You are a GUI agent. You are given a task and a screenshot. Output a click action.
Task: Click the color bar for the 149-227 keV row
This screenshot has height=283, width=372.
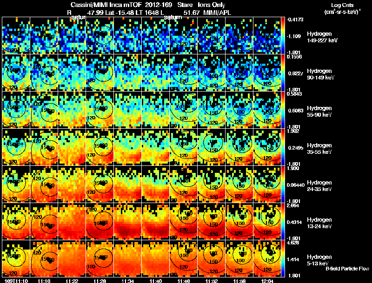283,35
